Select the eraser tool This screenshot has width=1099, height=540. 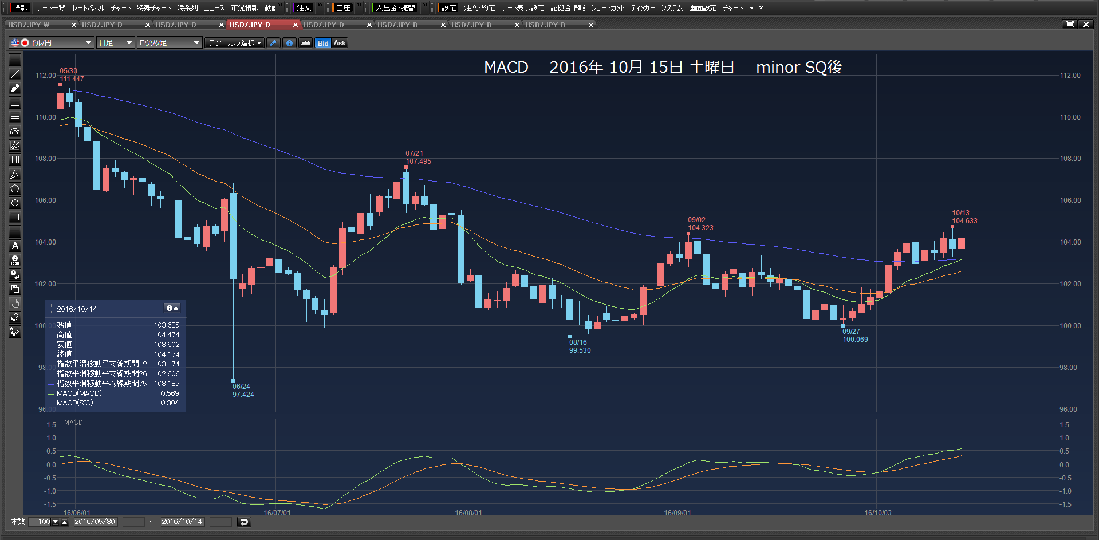15,317
